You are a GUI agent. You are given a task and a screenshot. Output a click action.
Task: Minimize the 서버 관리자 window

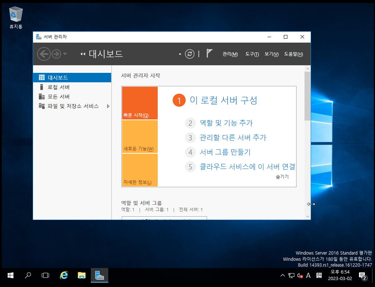pyautogui.click(x=269, y=37)
